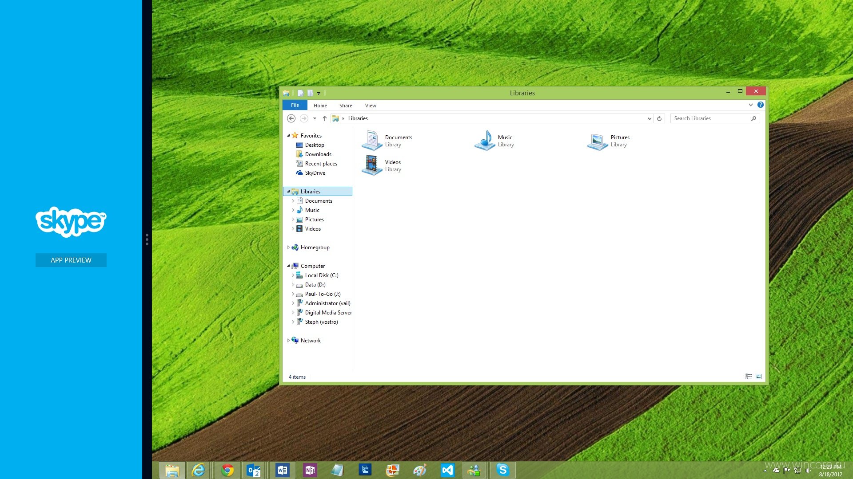The height and width of the screenshot is (479, 853).
Task: Open Outlook from taskbar
Action: click(254, 470)
